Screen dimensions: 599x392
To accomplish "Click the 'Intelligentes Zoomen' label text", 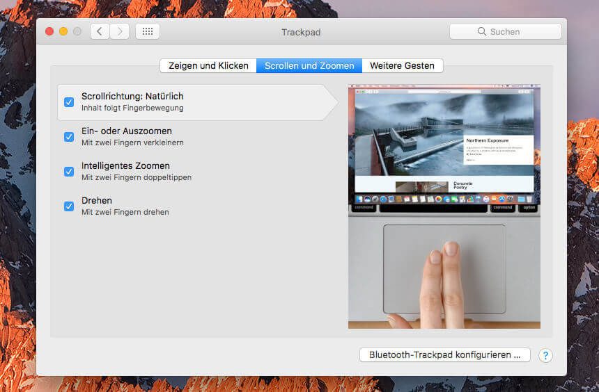I will 125,166.
